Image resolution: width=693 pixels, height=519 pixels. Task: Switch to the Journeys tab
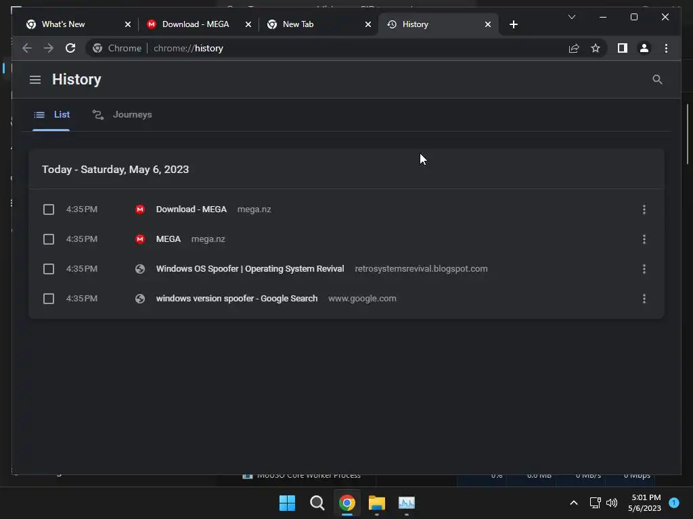(x=122, y=115)
